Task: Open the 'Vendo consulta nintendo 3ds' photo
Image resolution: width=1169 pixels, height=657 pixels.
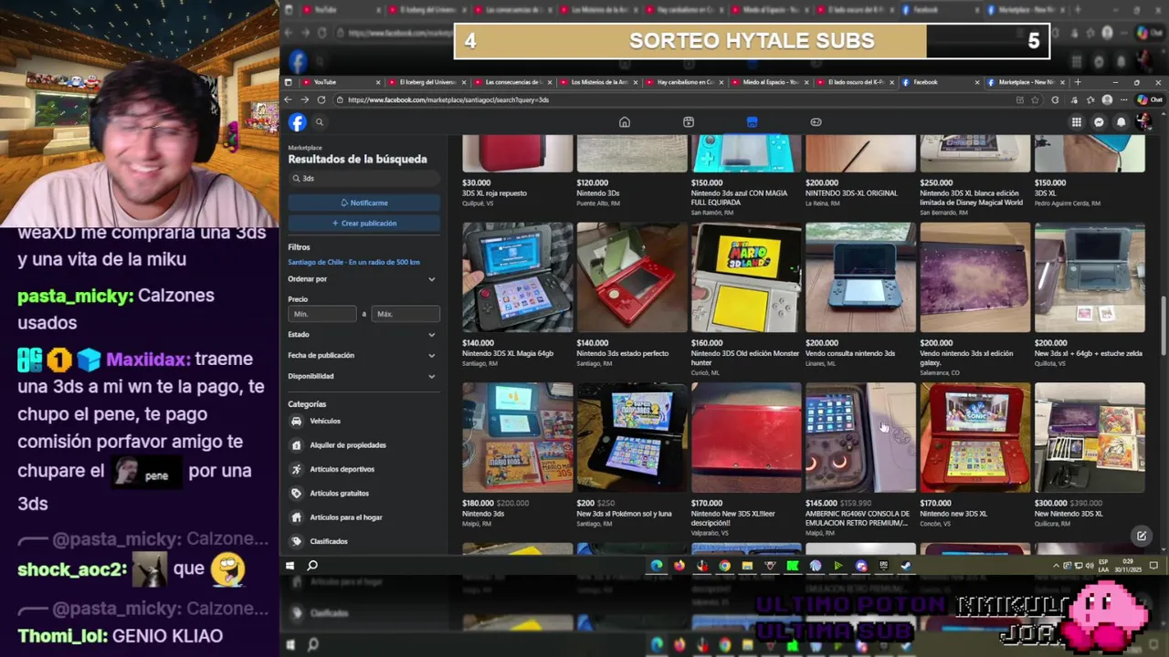Action: click(860, 277)
